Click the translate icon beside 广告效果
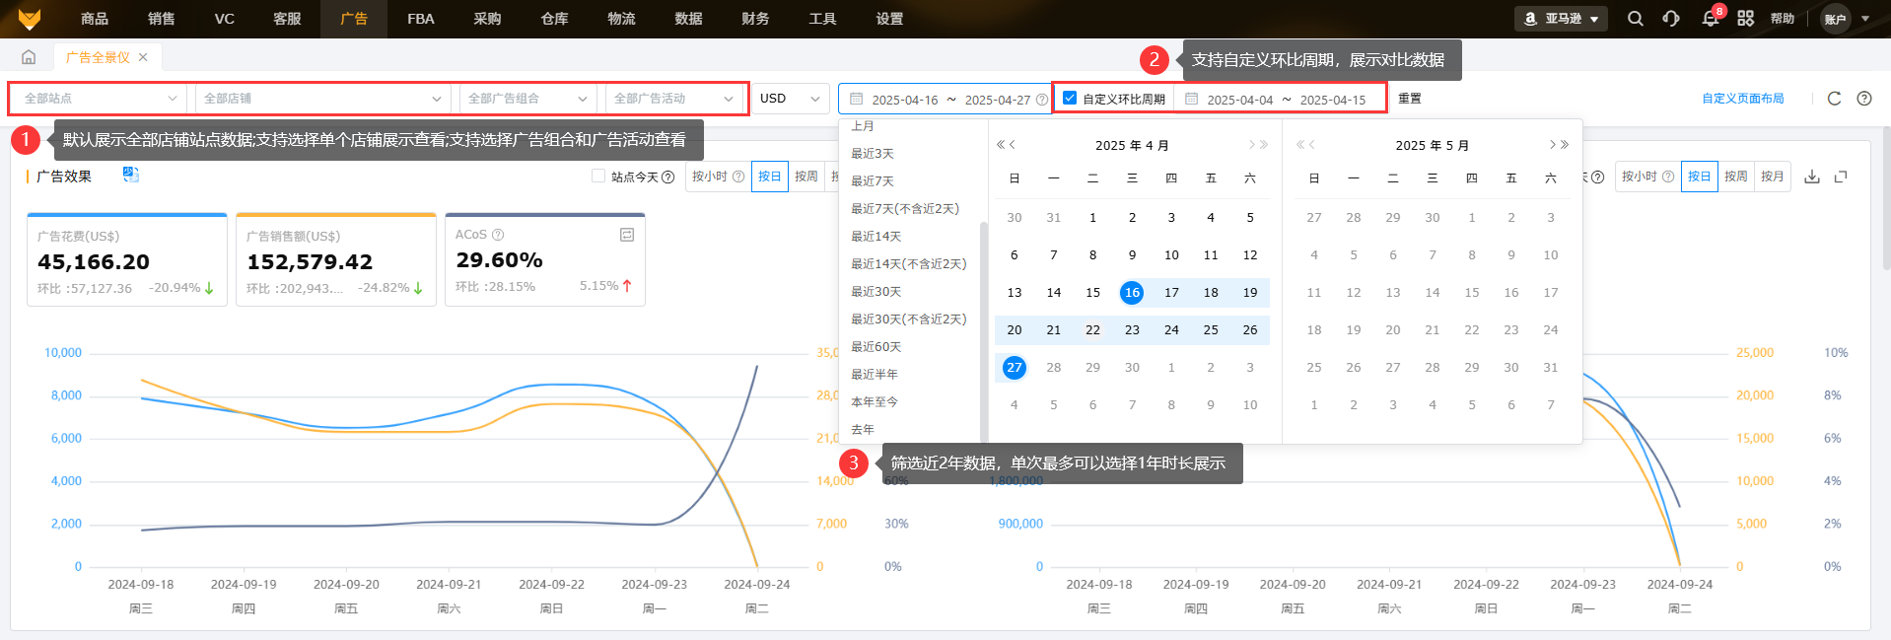The image size is (1891, 640). (130, 175)
